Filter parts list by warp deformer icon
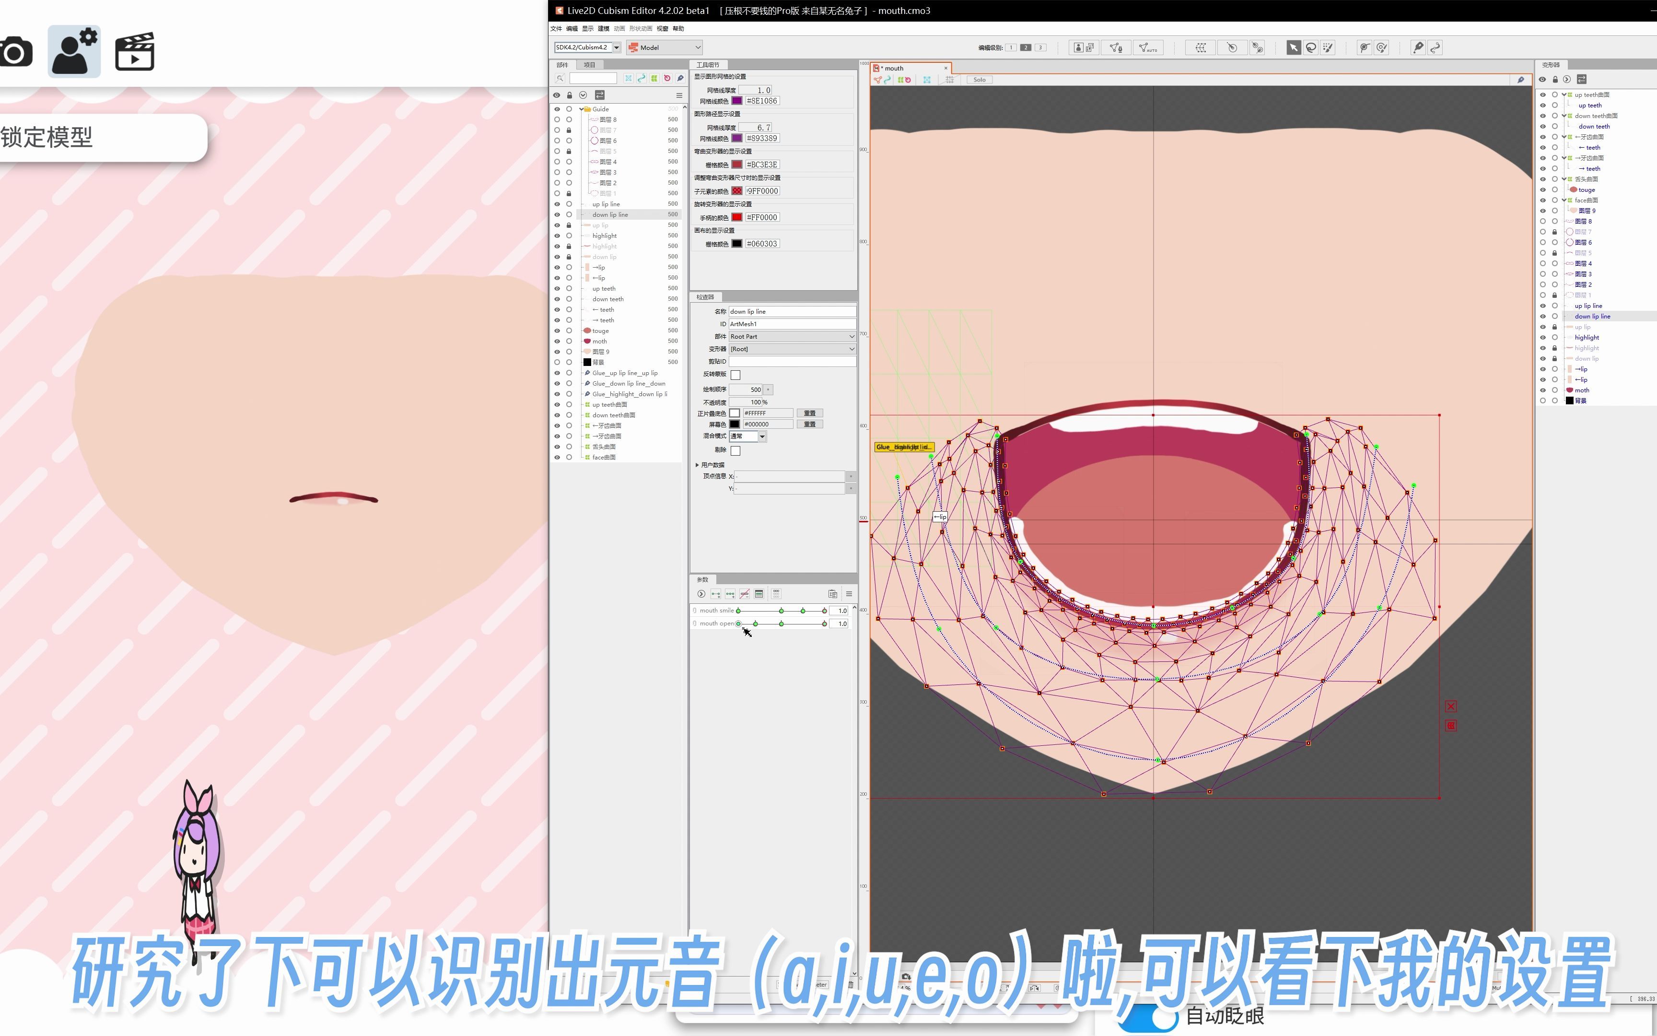Screen dimensions: 1657x1036 [654, 78]
